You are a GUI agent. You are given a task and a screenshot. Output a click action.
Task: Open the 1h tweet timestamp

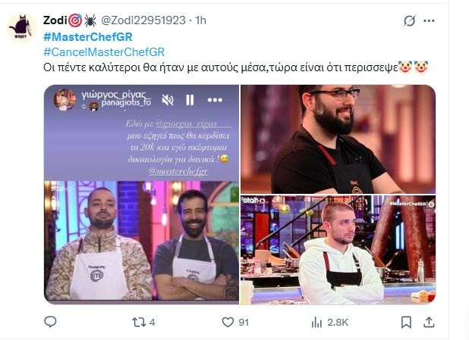pyautogui.click(x=200, y=20)
